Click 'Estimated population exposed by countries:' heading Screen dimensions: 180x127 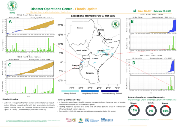pos(146,97)
